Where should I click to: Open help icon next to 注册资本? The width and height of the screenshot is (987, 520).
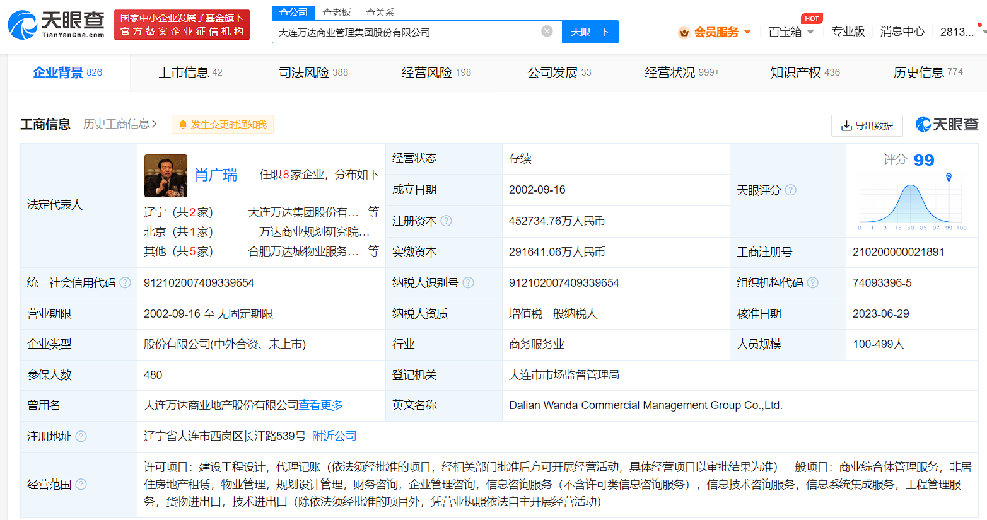click(x=446, y=221)
